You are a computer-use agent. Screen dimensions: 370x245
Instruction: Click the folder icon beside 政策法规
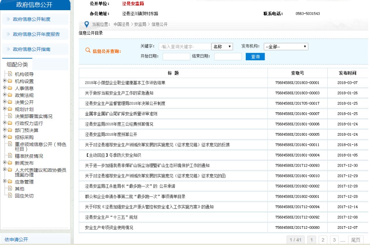coord(10,95)
